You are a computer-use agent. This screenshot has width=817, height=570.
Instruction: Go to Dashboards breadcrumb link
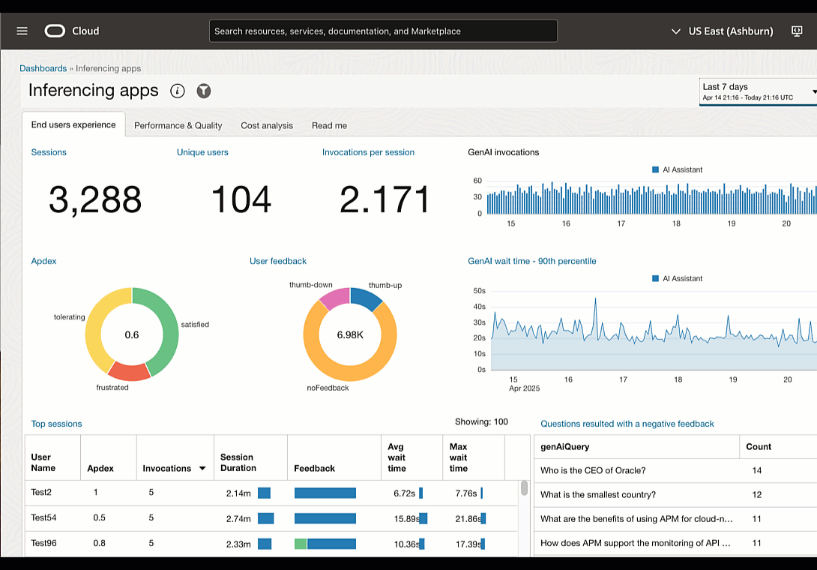coord(43,68)
